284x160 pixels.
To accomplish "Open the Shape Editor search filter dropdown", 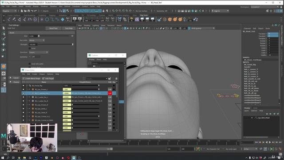I will point(106,79).
